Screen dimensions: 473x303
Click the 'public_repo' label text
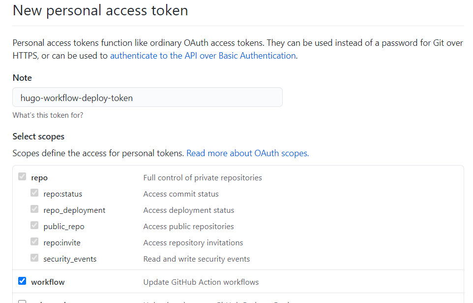tap(64, 227)
